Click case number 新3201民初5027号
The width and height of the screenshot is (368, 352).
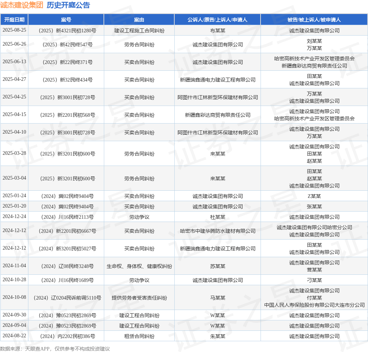pyautogui.click(x=67, y=249)
